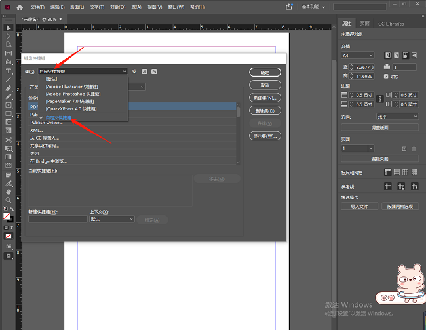Select the Type tool in the toolbar
The height and width of the screenshot is (330, 426).
[9, 70]
